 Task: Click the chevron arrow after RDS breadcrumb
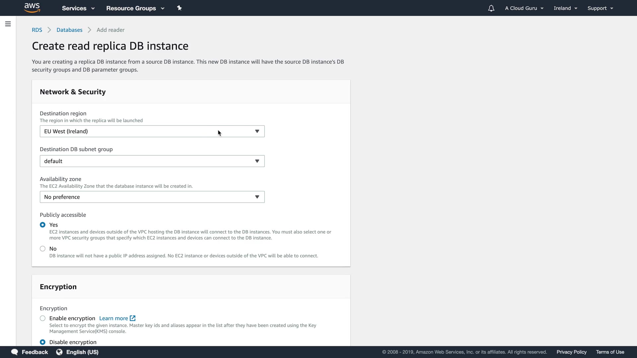click(x=49, y=30)
